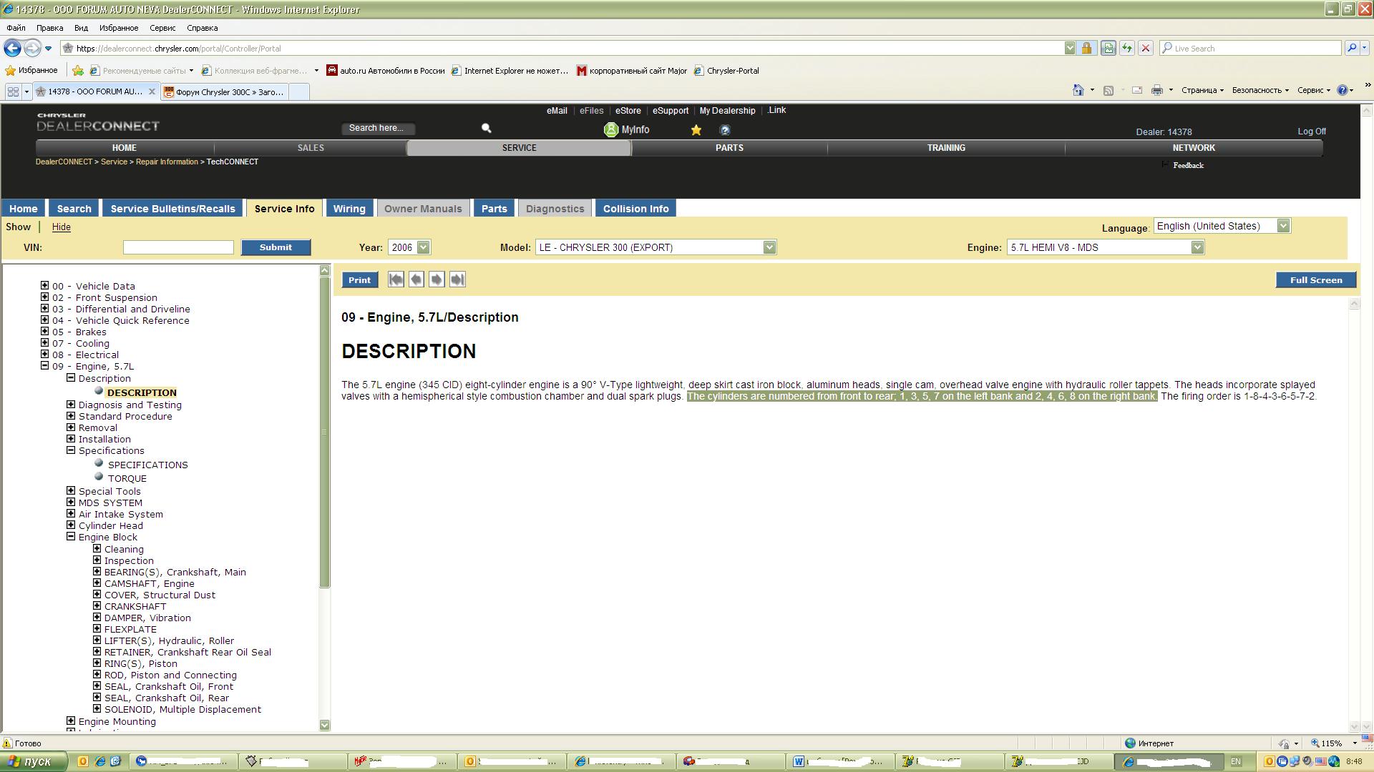Click the Feedback link
The width and height of the screenshot is (1374, 772).
(1188, 165)
